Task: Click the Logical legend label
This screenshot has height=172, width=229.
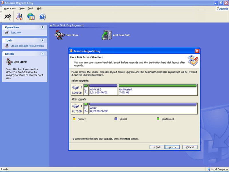Action: click(x=123, y=119)
